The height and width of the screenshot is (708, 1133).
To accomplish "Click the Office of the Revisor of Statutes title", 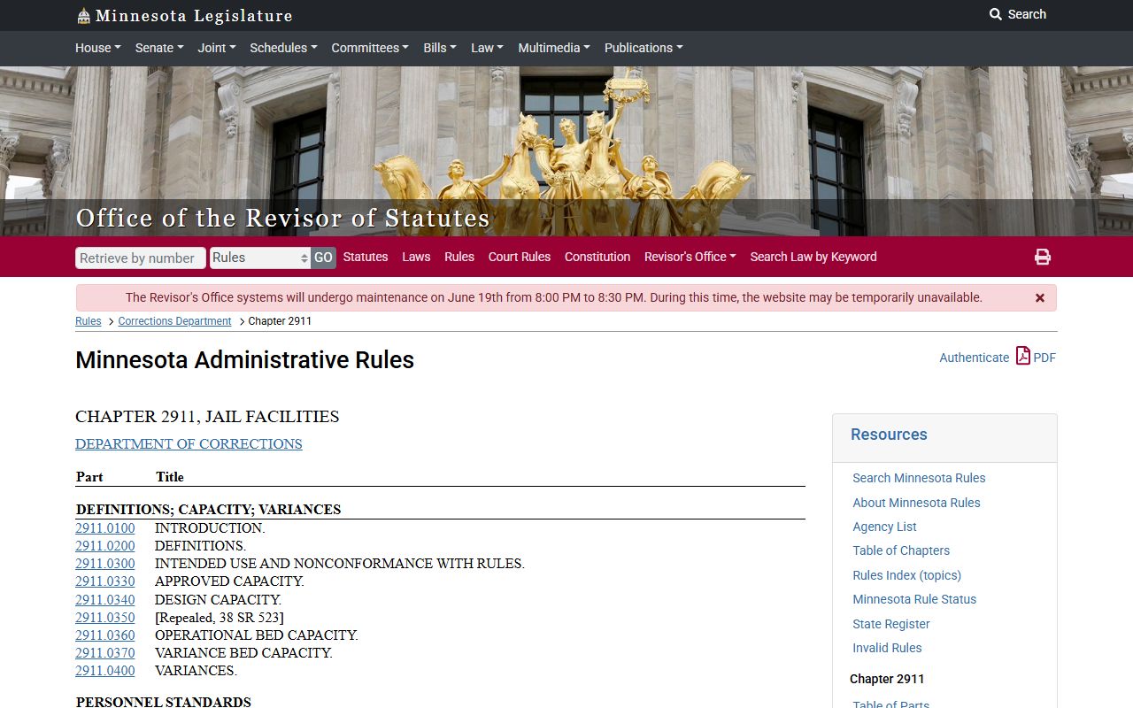I will pyautogui.click(x=282, y=218).
